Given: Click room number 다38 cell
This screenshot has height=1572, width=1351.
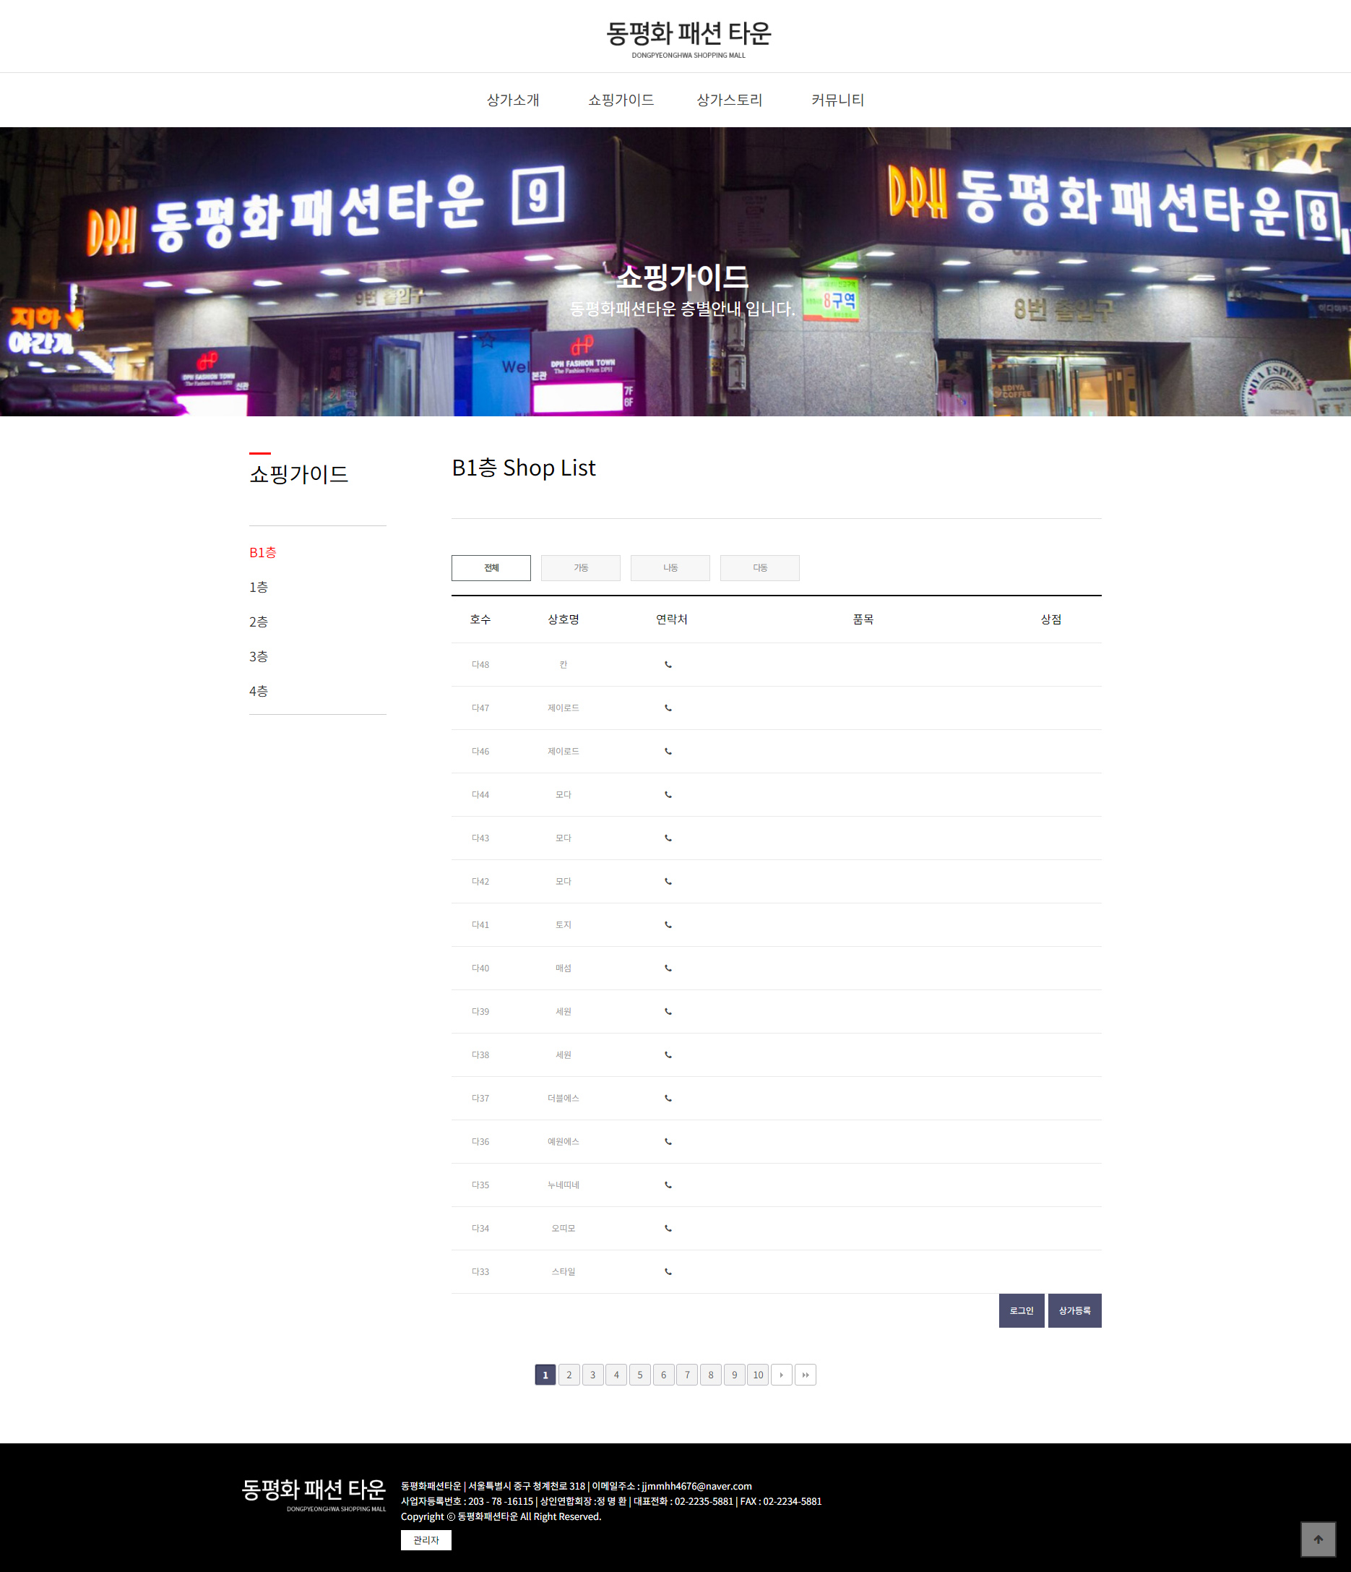Looking at the screenshot, I should (480, 1054).
